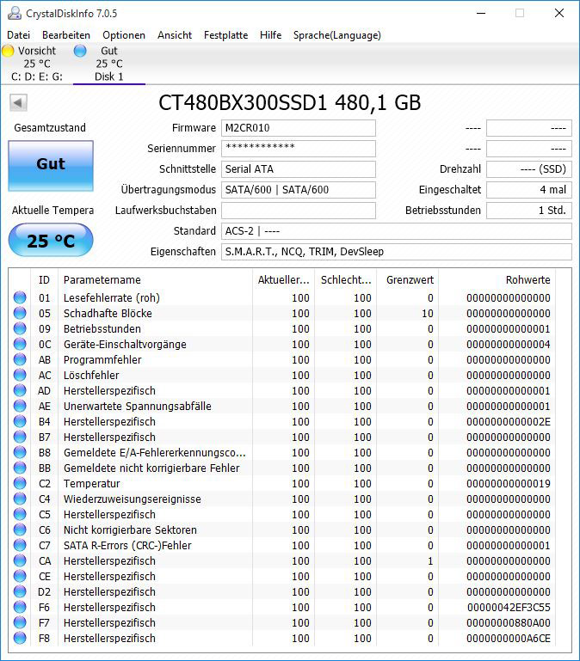Click the blue Gut status orb for Disk 1

80,51
